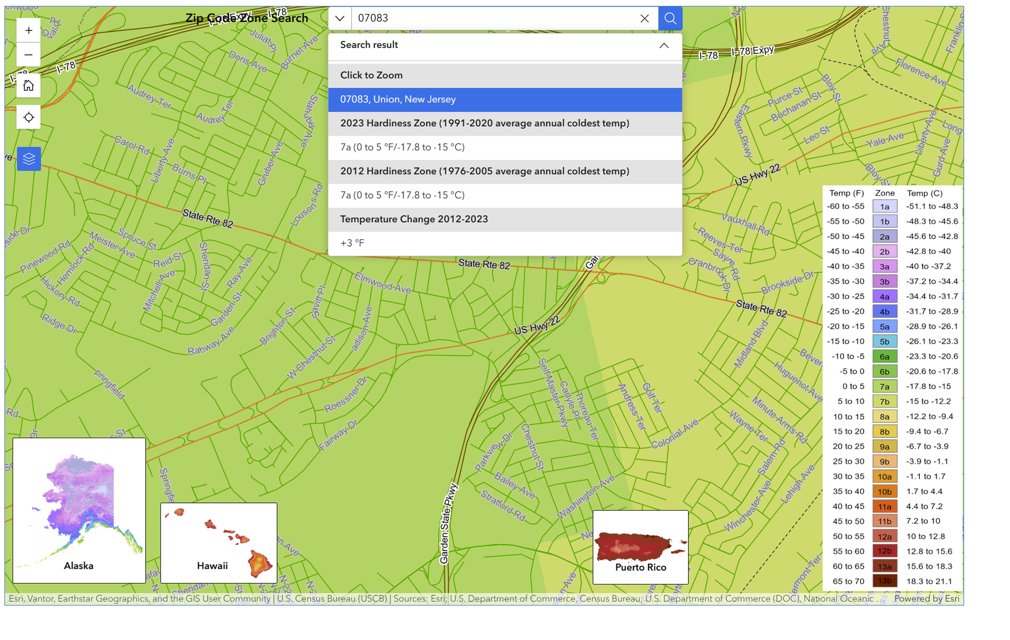Open the Hawaii inset map
1010x640 pixels.
(218, 542)
